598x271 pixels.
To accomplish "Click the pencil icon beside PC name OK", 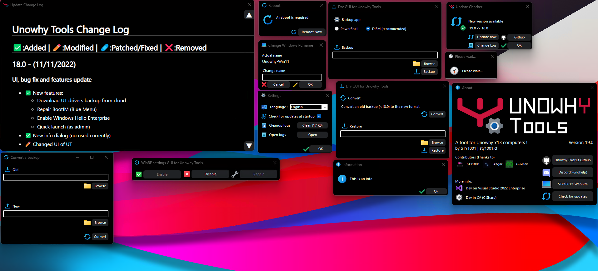I will [x=295, y=85].
